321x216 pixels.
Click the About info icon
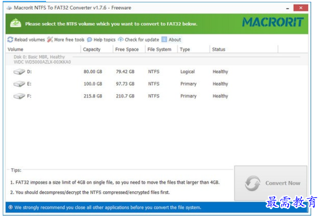coord(164,39)
